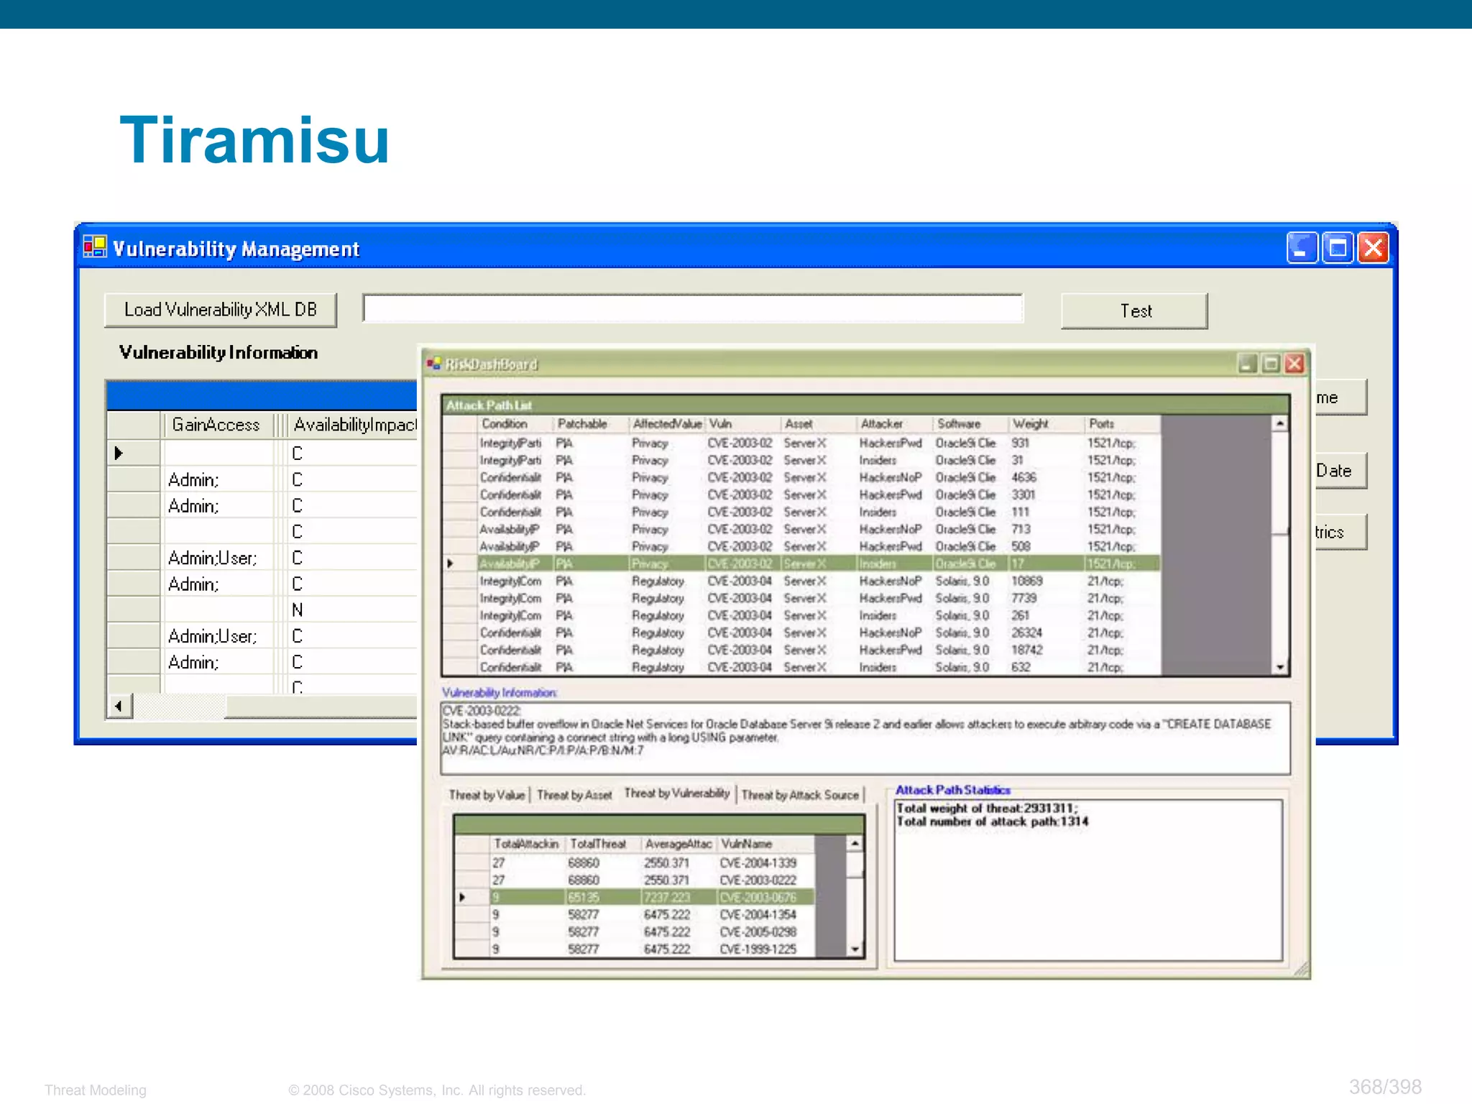The image size is (1472, 1104).
Task: Select attack path row with weight 931
Action: click(801, 443)
